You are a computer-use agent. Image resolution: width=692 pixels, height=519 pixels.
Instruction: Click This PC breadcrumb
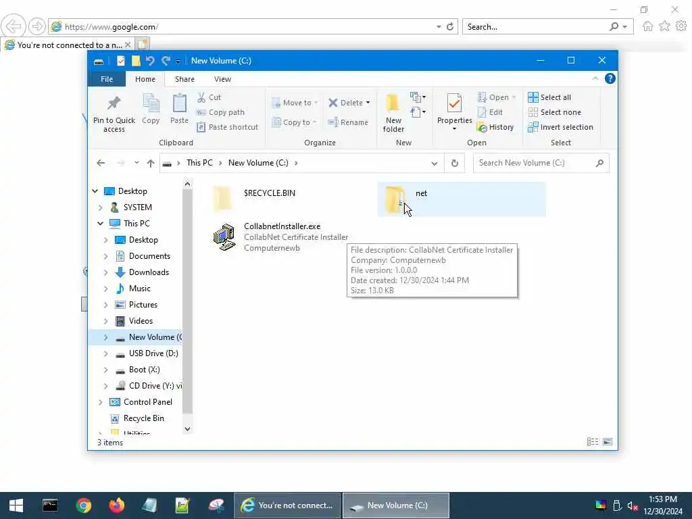click(199, 163)
